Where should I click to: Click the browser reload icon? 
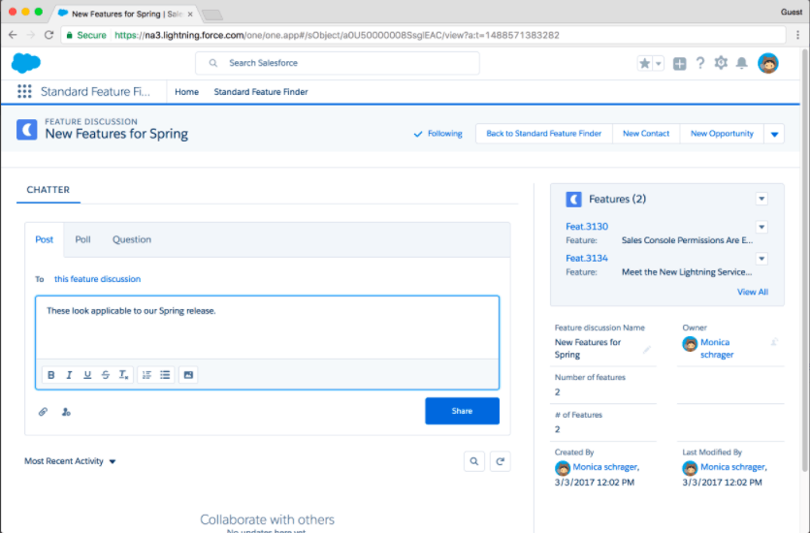pos(49,35)
